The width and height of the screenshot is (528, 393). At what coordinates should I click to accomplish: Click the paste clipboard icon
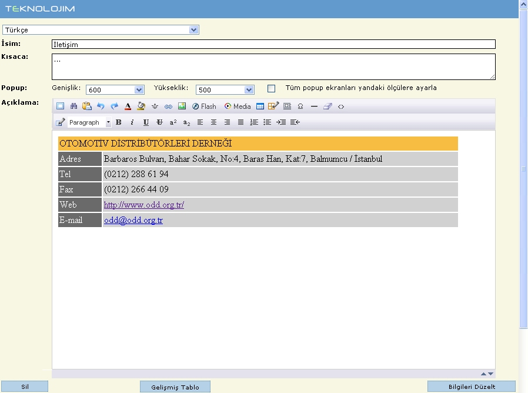[x=87, y=106]
